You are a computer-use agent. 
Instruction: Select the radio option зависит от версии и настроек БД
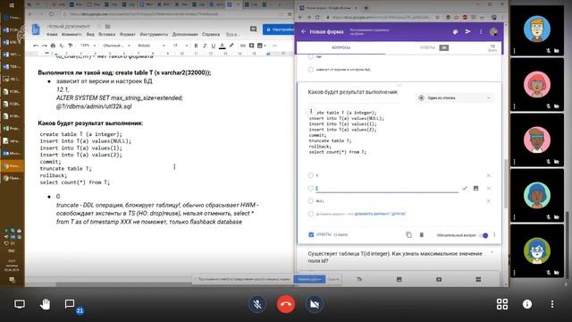[310, 70]
